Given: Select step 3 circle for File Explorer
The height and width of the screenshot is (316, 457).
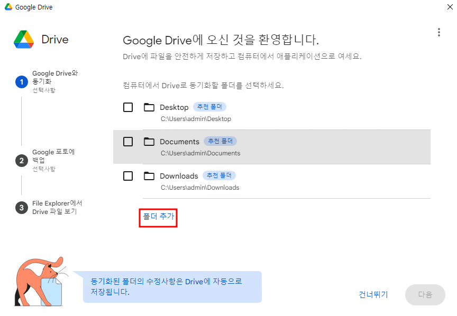Looking at the screenshot, I should [21, 208].
